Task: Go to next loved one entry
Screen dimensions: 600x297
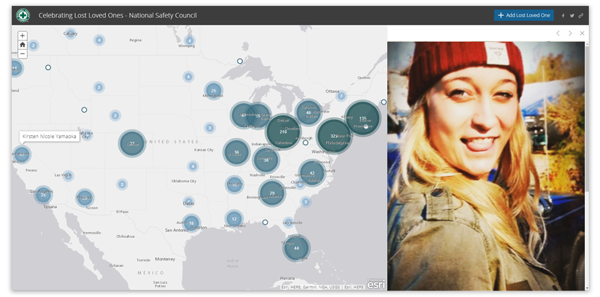Action: coord(570,33)
